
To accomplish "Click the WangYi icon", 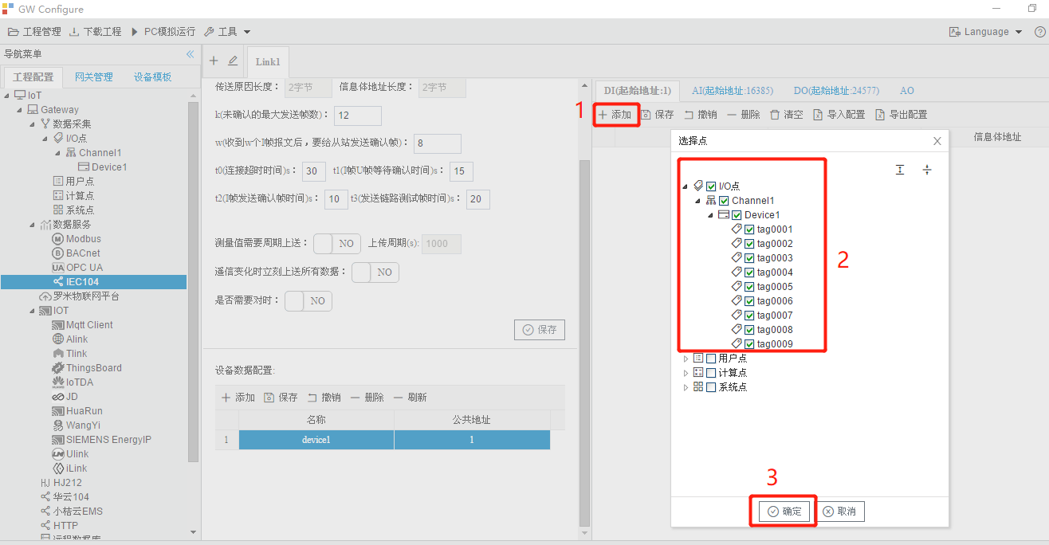I will 57,425.
